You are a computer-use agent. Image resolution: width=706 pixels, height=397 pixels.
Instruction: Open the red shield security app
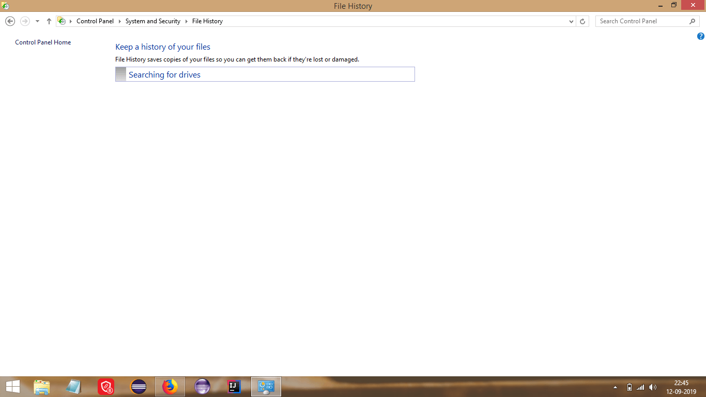pos(106,387)
